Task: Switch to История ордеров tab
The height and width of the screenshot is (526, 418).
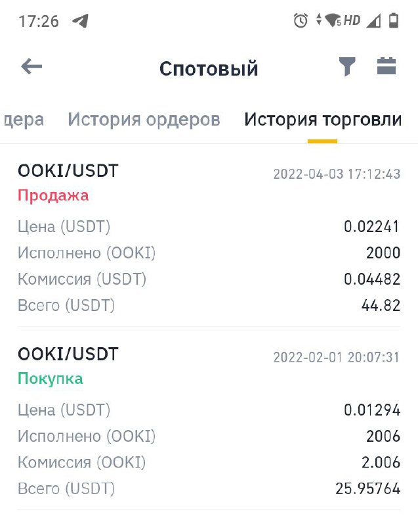Action: [x=144, y=120]
